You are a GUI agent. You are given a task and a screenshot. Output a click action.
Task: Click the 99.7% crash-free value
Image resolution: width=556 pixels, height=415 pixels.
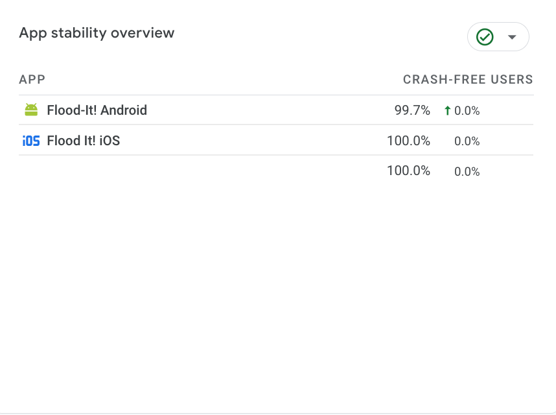click(412, 110)
